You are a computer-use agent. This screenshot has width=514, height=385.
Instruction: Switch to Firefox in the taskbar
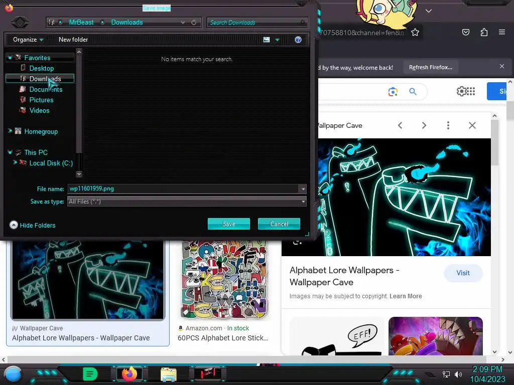click(130, 374)
